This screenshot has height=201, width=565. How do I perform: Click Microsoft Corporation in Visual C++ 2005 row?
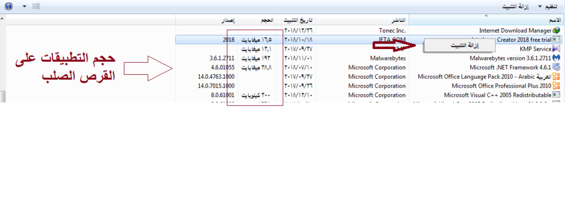[377, 95]
